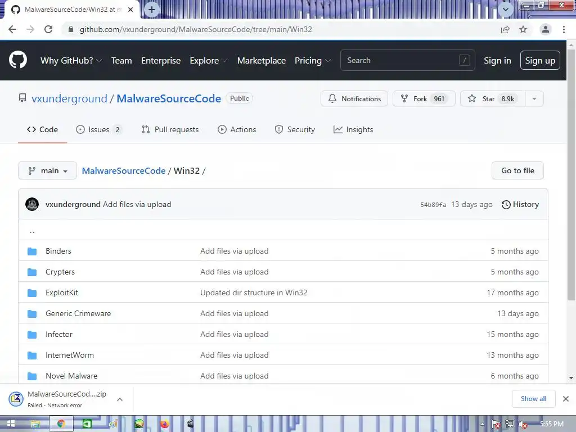Open the tab search chevron
This screenshot has height=432, width=576.
506,10
